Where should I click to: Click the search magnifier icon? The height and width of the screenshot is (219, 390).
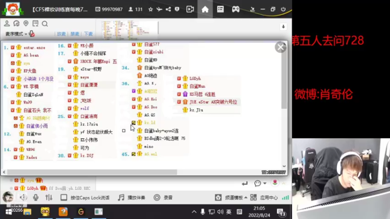(45, 24)
